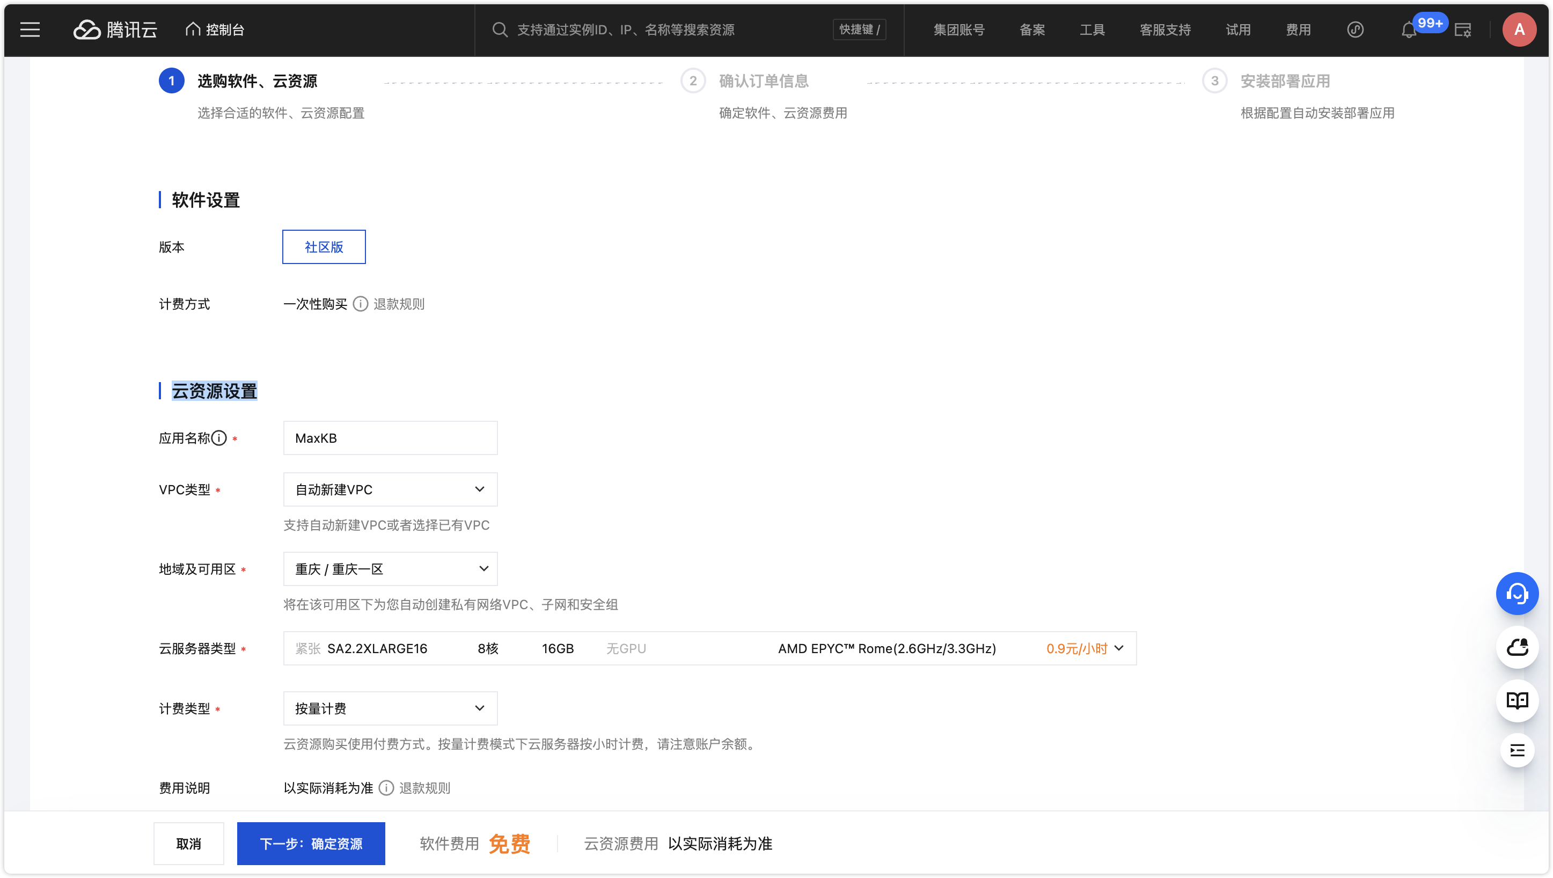Open the notification bell with 99+ badge
This screenshot has width=1553, height=878.
click(1409, 30)
